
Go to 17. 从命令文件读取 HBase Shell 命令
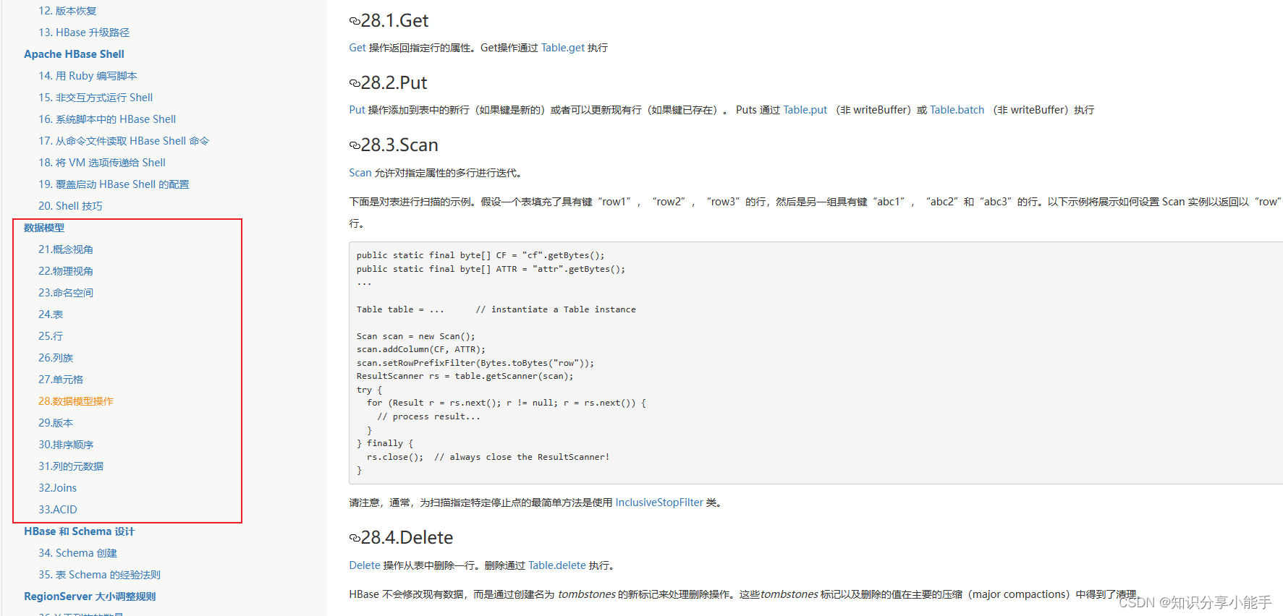(124, 141)
